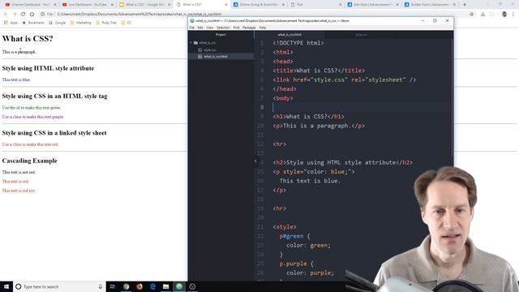Click the link href style.css line
Screen dimensions: 519x292
click(345, 79)
